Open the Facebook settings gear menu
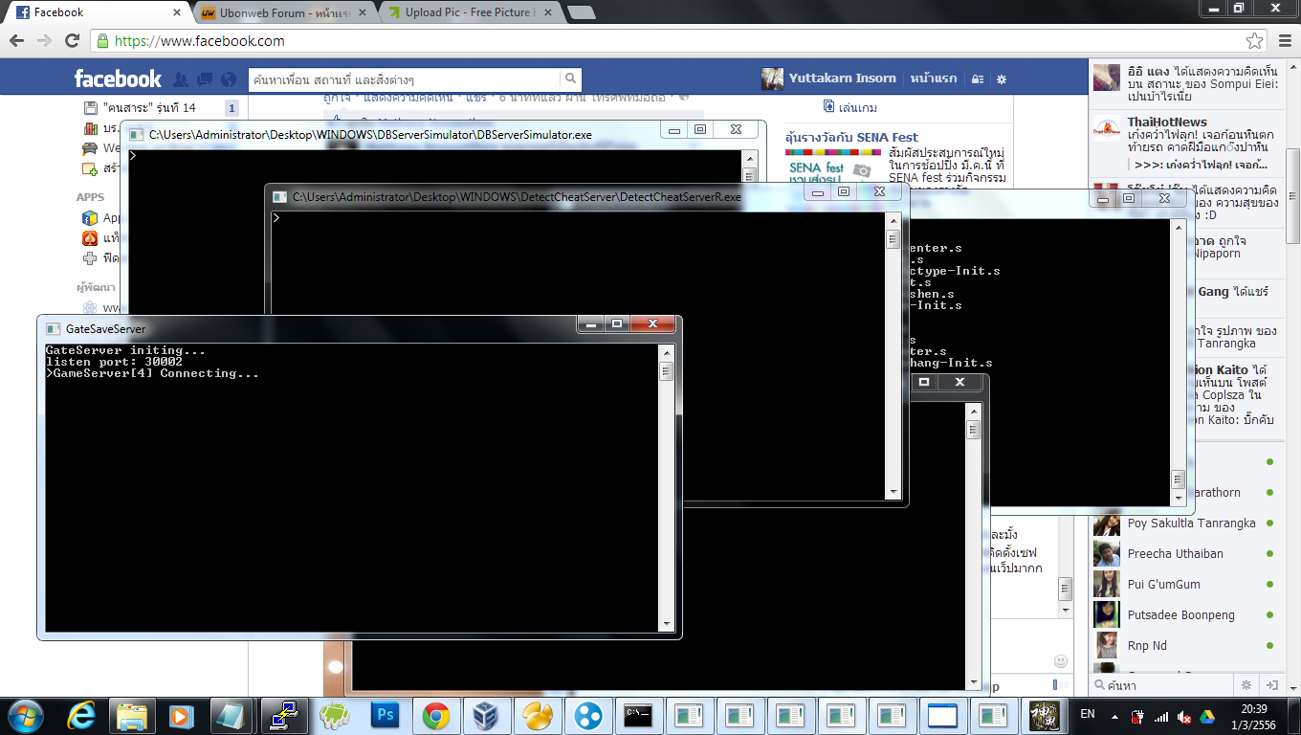 1002,79
